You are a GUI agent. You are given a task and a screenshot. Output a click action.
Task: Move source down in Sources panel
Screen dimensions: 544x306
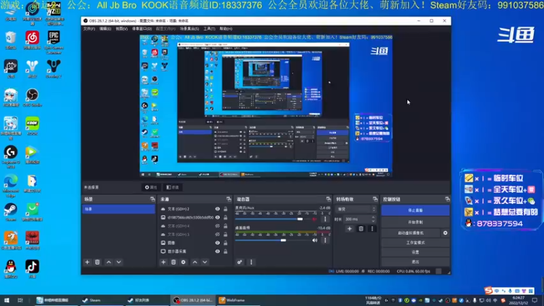205,262
